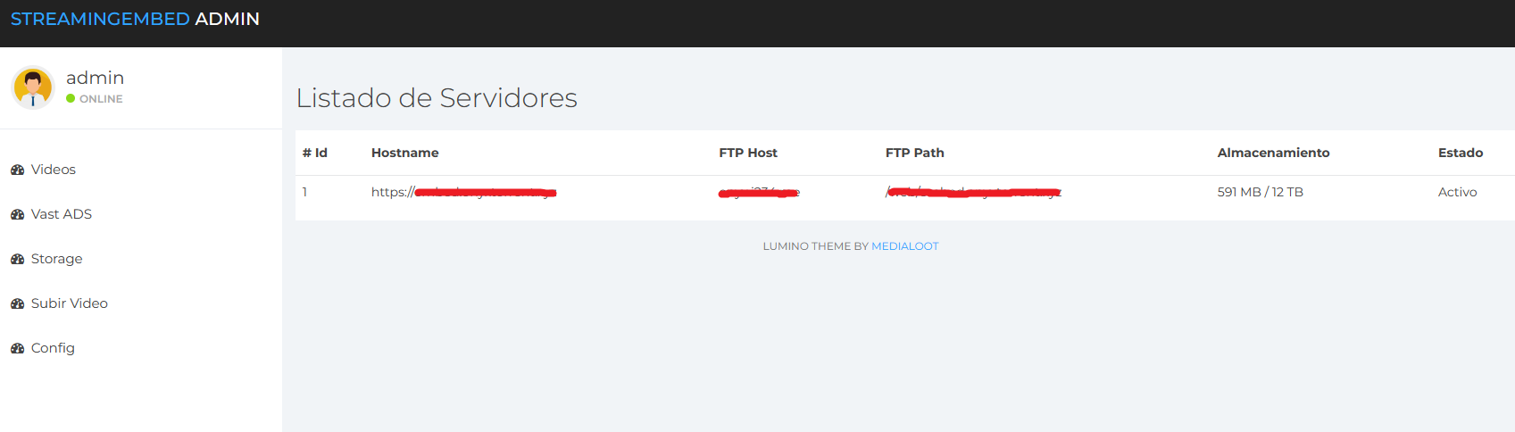The width and height of the screenshot is (1515, 432).
Task: Click the 591 MB / 12 TB storage value
Action: tap(1260, 192)
